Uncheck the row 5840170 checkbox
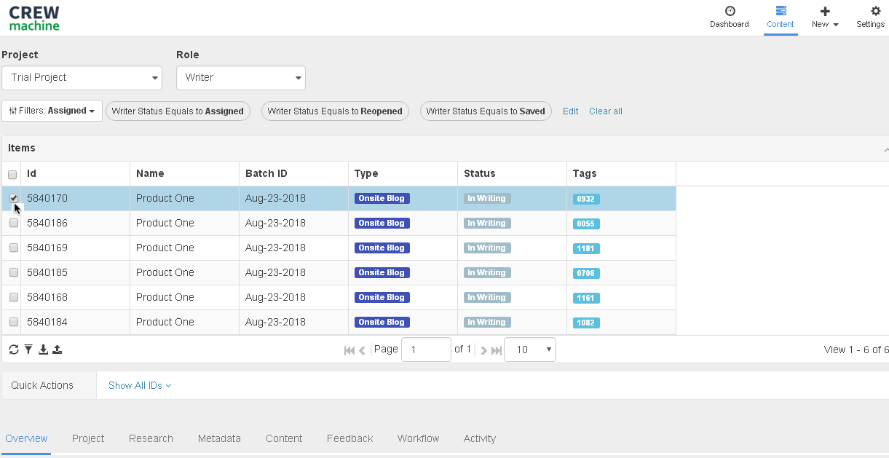Screen dimensions: 889x458 click(14, 198)
